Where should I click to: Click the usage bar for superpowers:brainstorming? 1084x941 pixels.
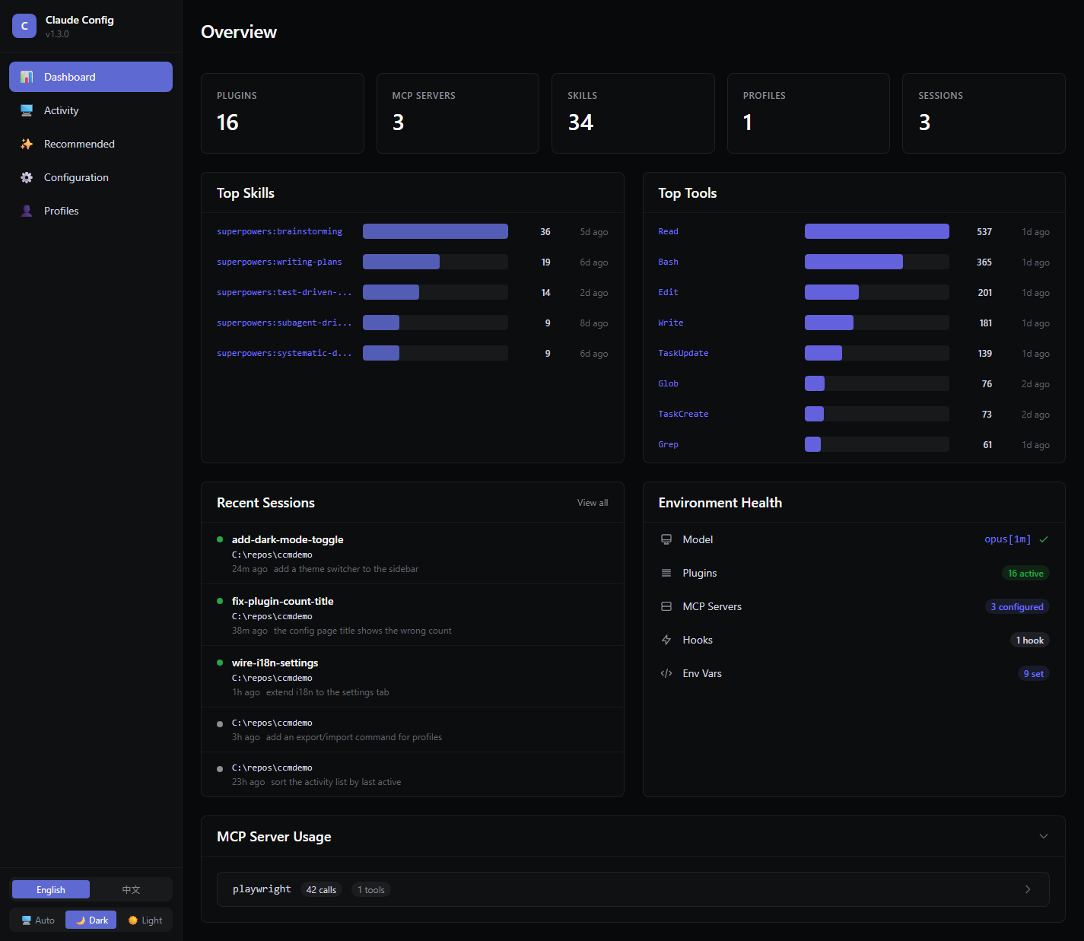[x=435, y=231]
